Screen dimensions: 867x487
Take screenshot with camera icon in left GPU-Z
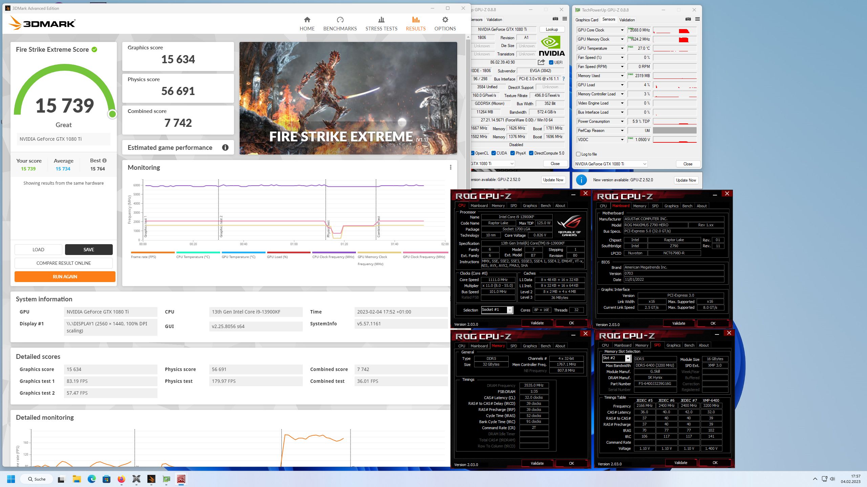click(555, 19)
